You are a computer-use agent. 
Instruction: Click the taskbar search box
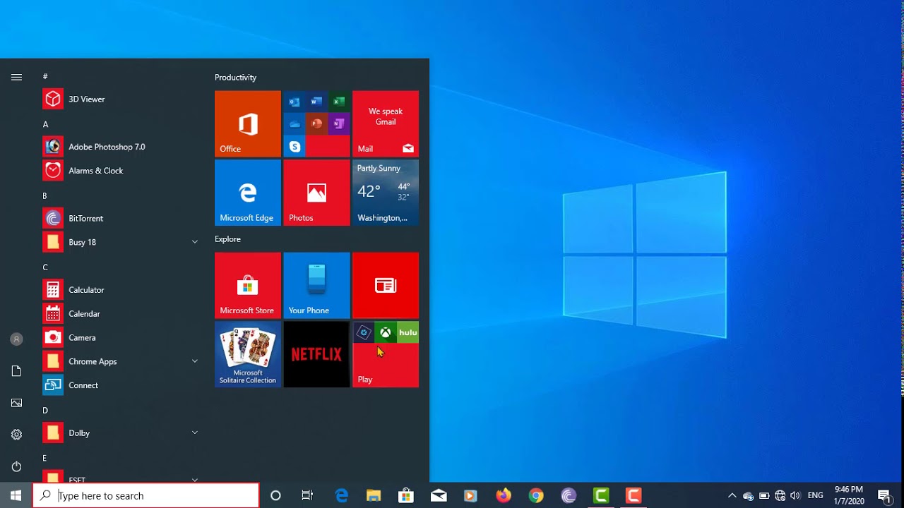(146, 495)
